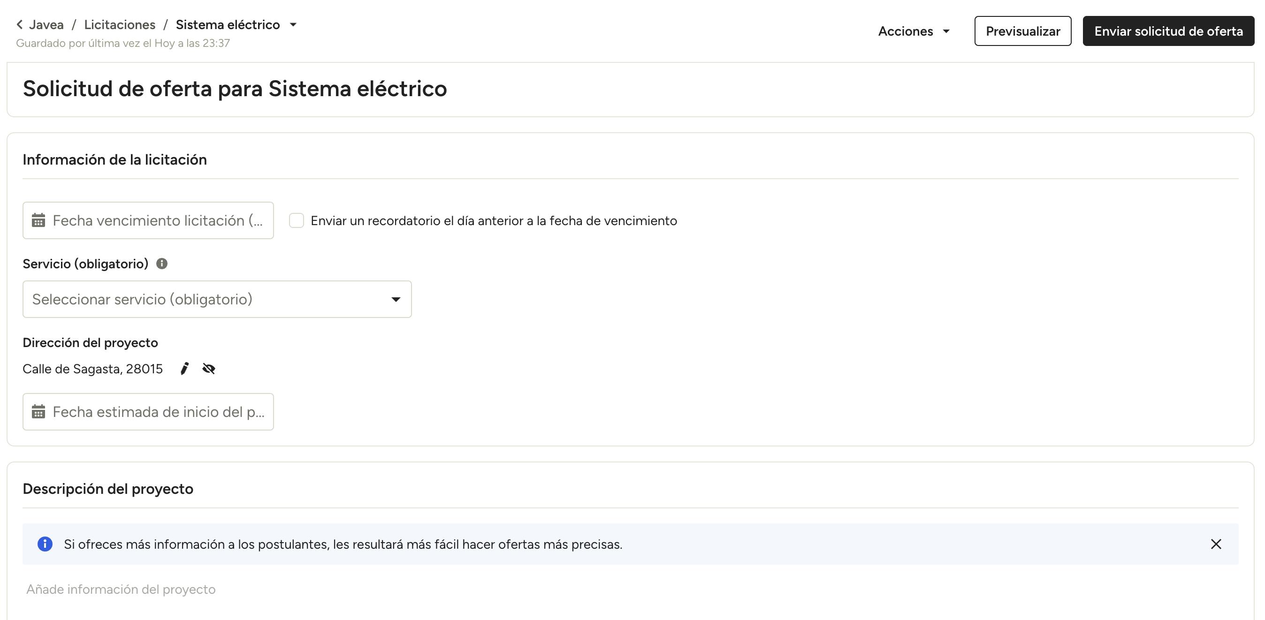Click calendar icon in estimated start date field
Screen dimensions: 1265x620
[38, 411]
